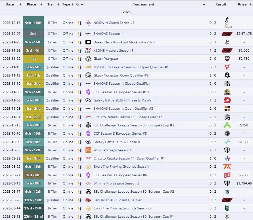
Task: Sort table by Date column arrows
Action: click(21, 4)
